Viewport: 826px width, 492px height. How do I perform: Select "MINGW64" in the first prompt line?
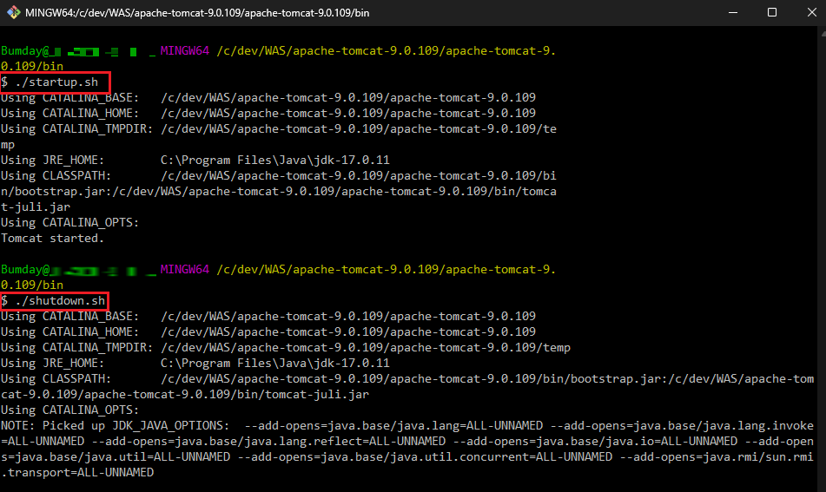pos(185,51)
